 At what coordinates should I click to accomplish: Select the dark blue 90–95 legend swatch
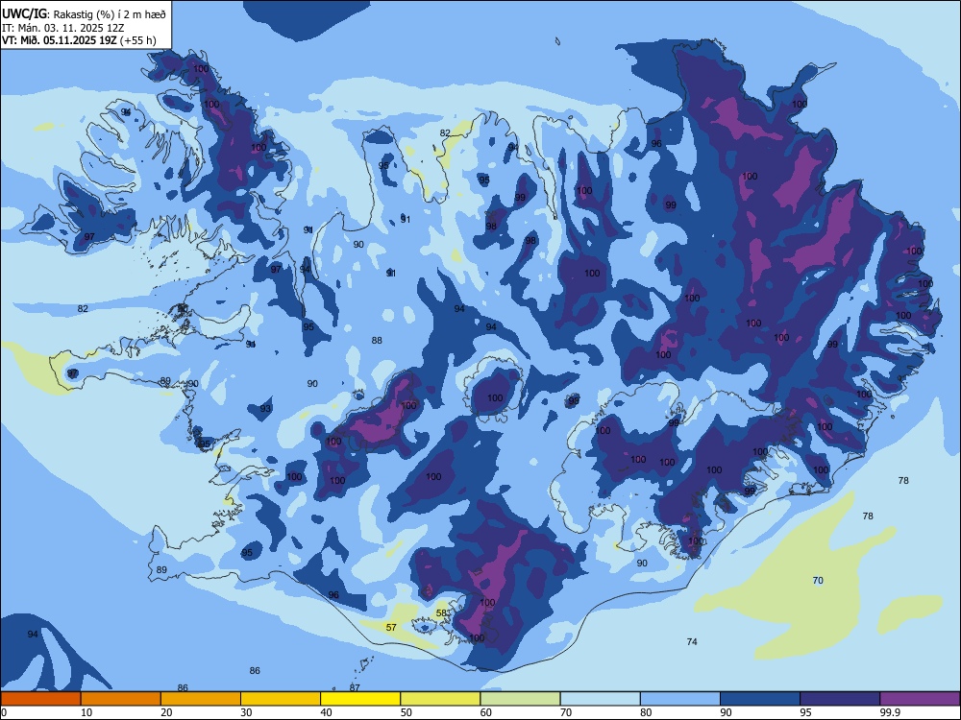[760, 699]
